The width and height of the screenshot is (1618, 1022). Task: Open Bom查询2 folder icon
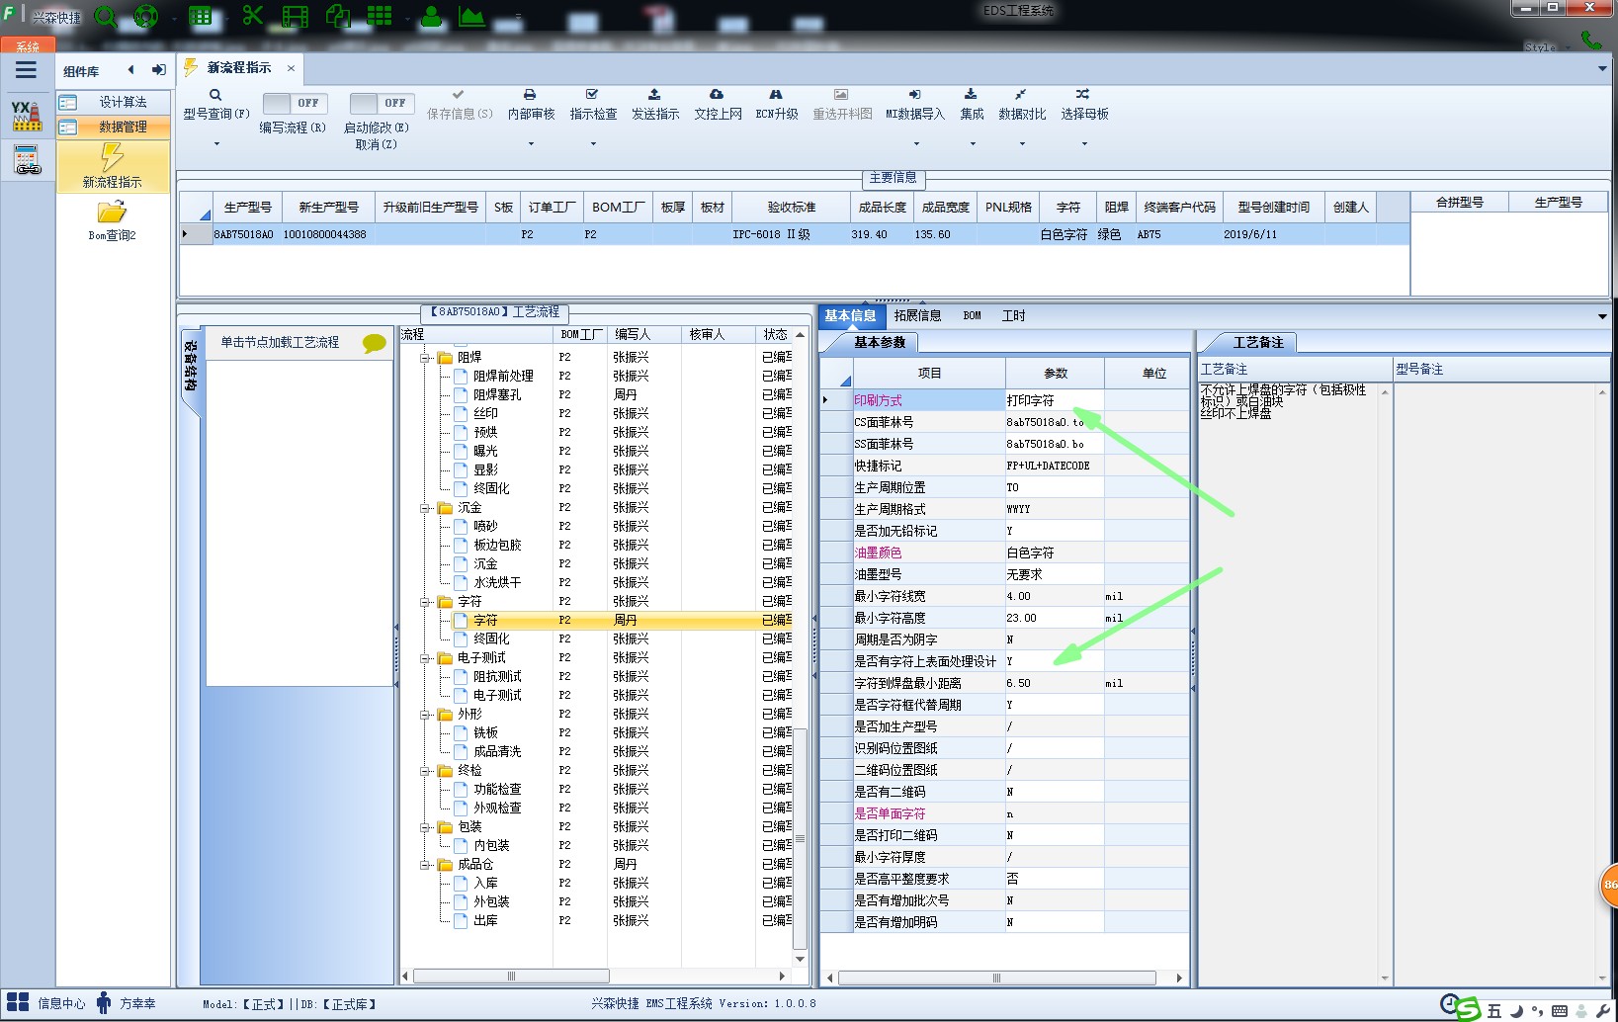(112, 221)
